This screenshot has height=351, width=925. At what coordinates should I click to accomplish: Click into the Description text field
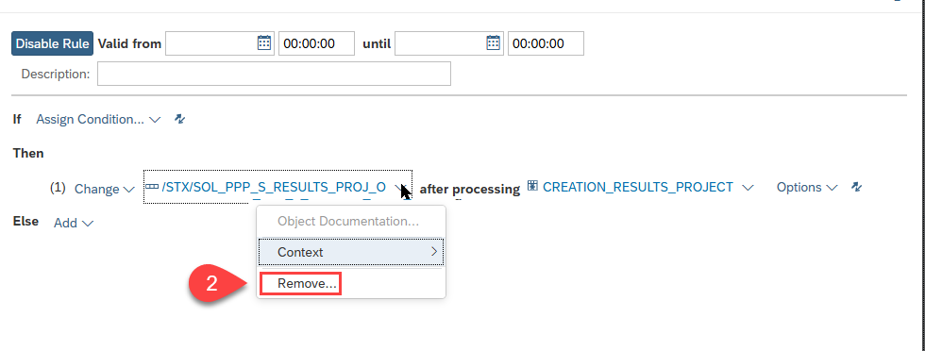pos(275,74)
